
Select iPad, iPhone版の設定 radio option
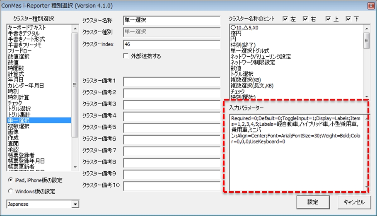pyautogui.click(x=10, y=180)
